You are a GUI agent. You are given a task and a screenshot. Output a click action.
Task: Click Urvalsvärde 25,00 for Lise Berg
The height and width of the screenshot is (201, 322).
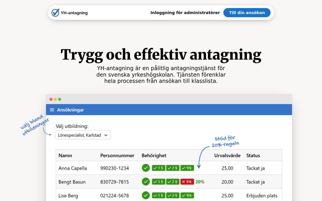coord(227,196)
